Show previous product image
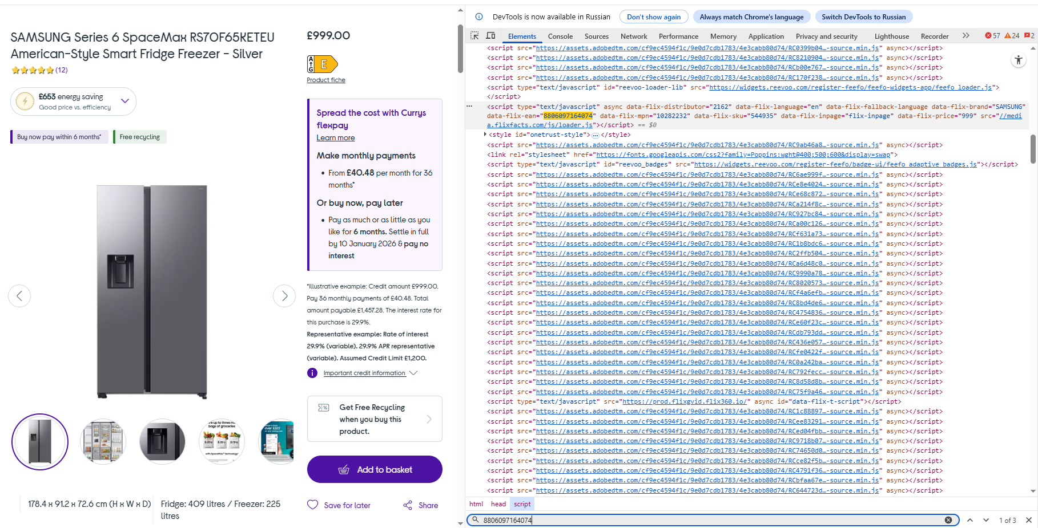The width and height of the screenshot is (1038, 528). point(19,295)
